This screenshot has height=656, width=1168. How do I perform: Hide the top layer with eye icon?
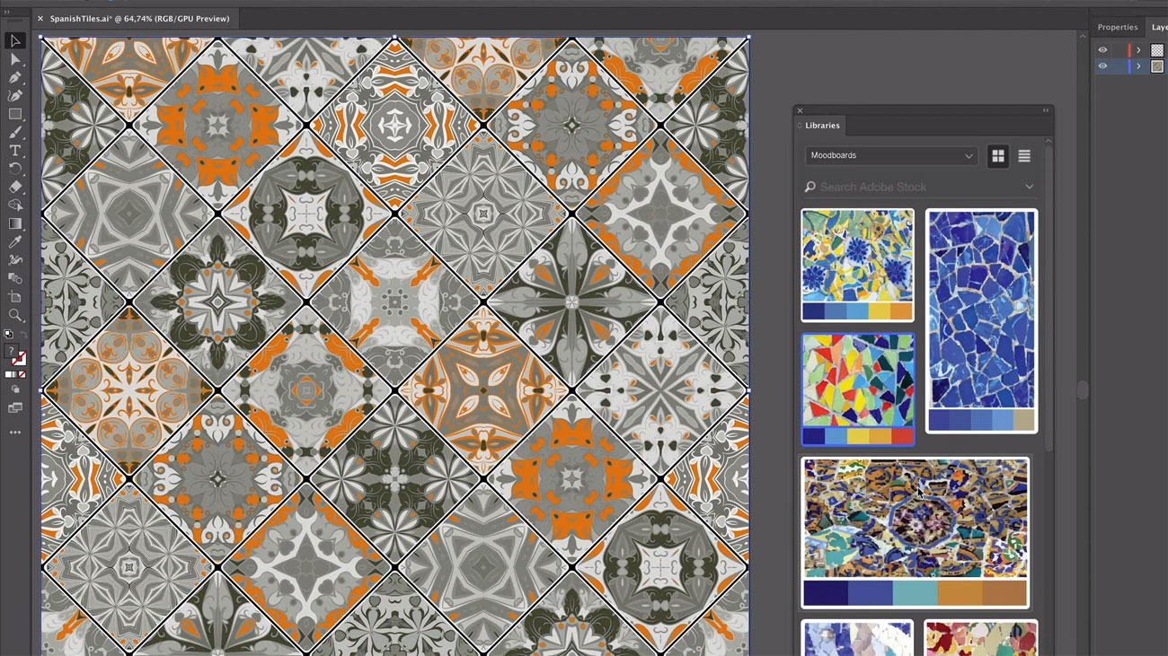pyautogui.click(x=1102, y=50)
